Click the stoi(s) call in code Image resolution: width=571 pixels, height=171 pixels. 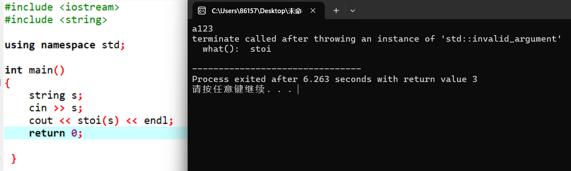pos(98,121)
